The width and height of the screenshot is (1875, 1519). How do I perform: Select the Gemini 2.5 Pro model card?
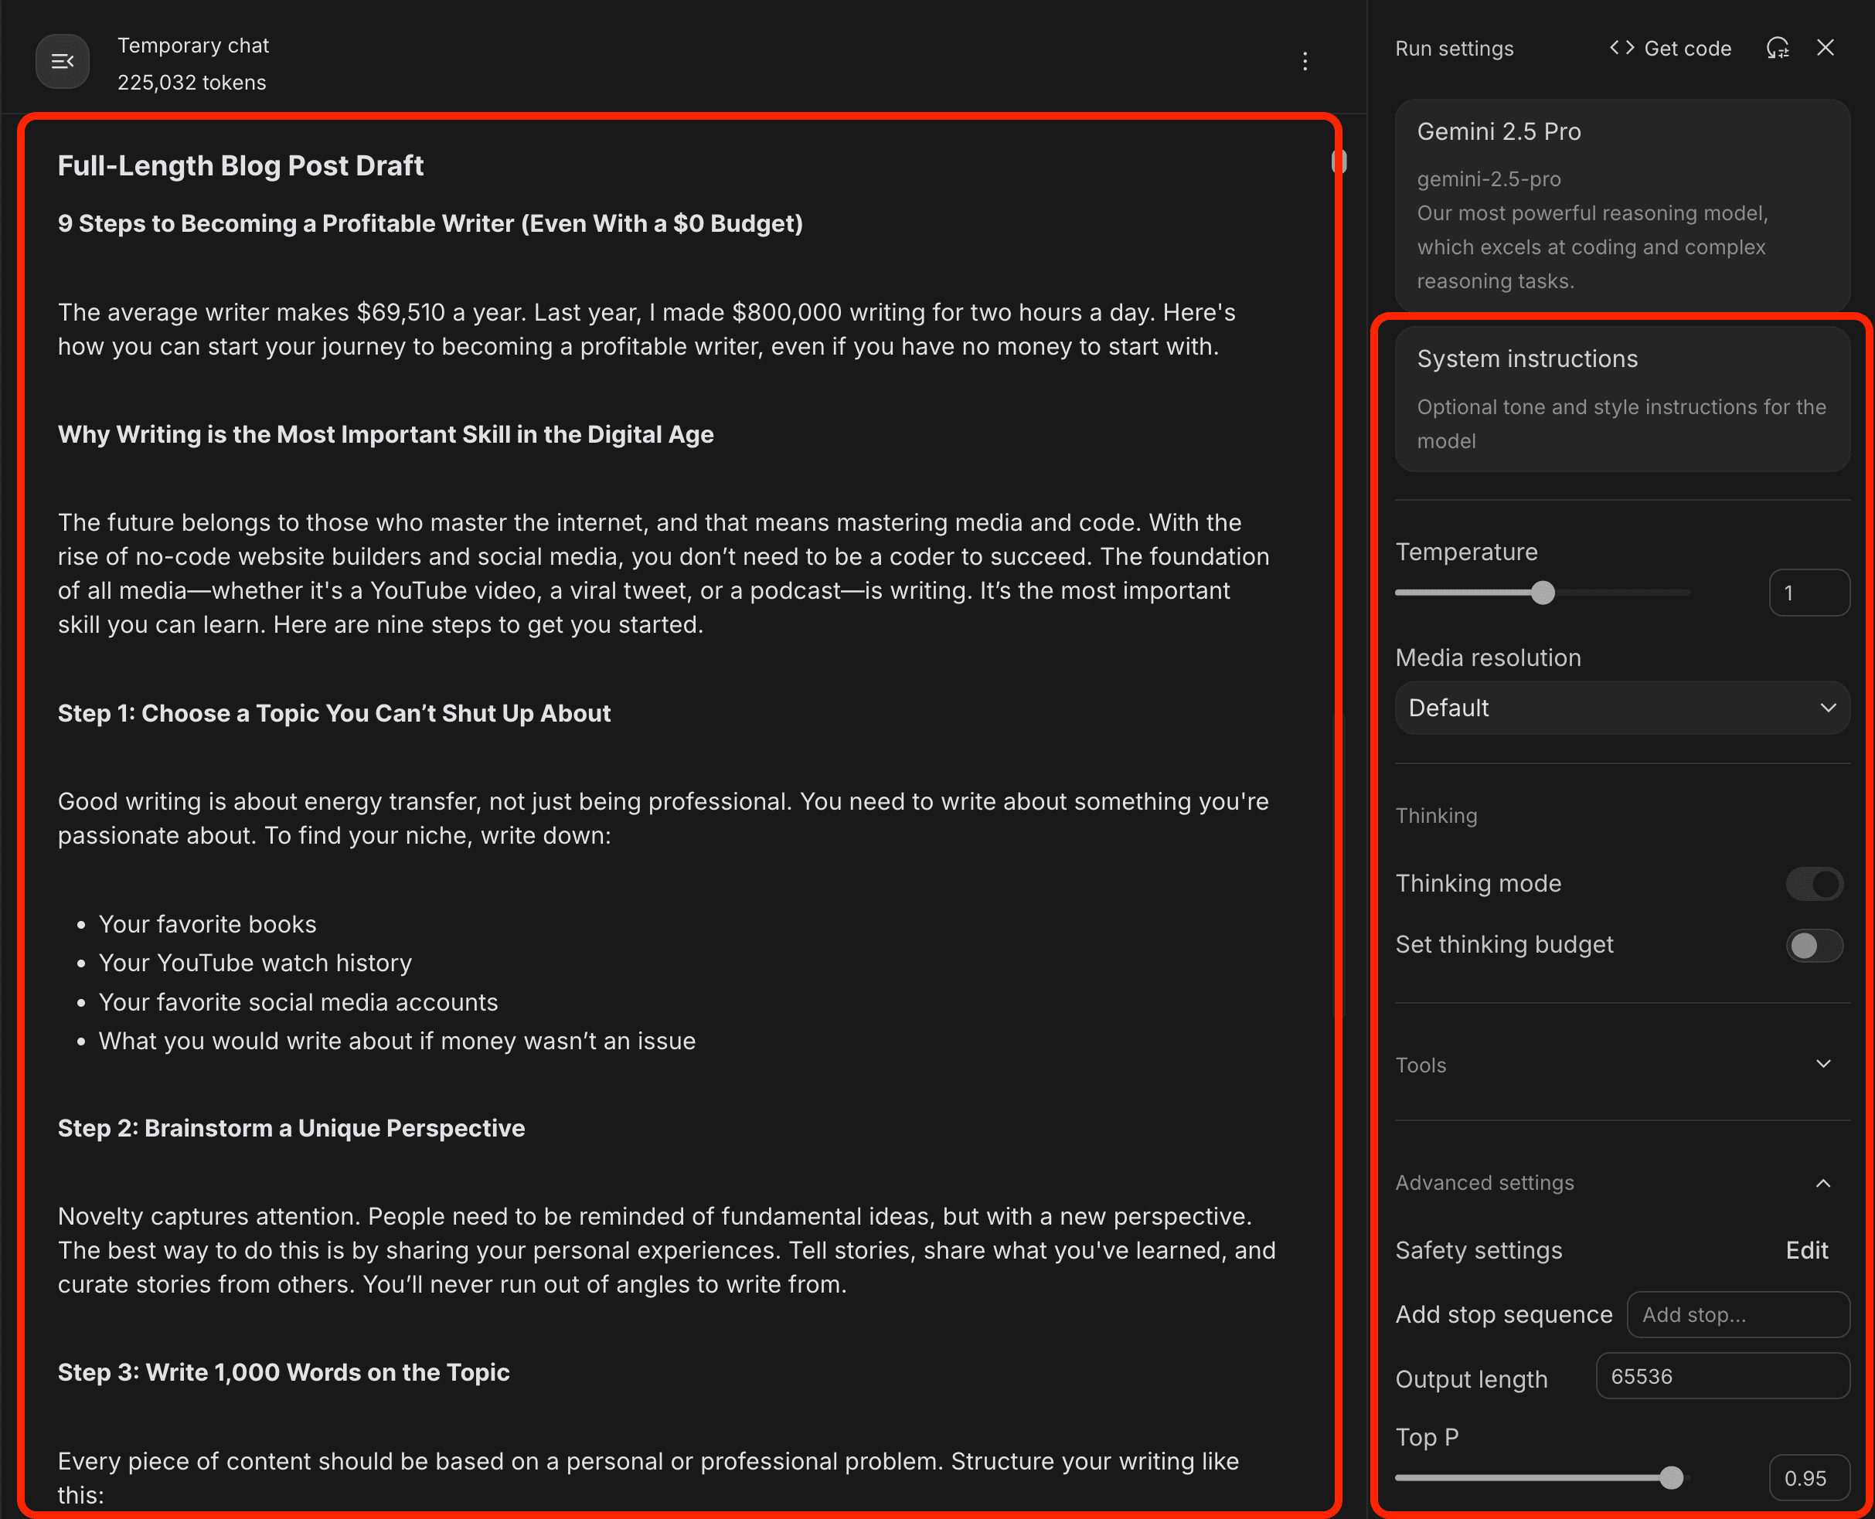pos(1621,204)
